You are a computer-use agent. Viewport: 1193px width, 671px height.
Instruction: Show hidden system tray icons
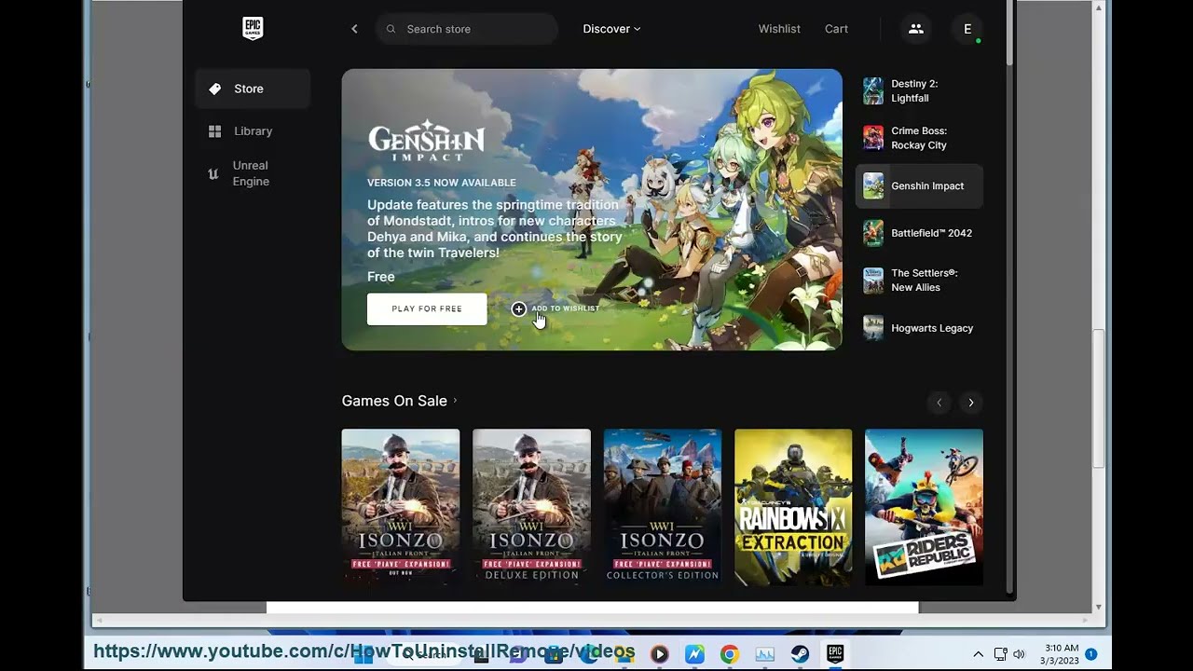pos(978,654)
